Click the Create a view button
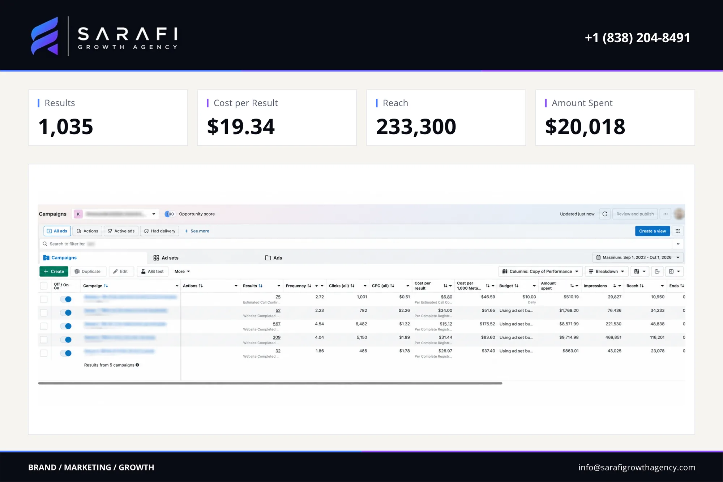This screenshot has height=482, width=723. (653, 231)
